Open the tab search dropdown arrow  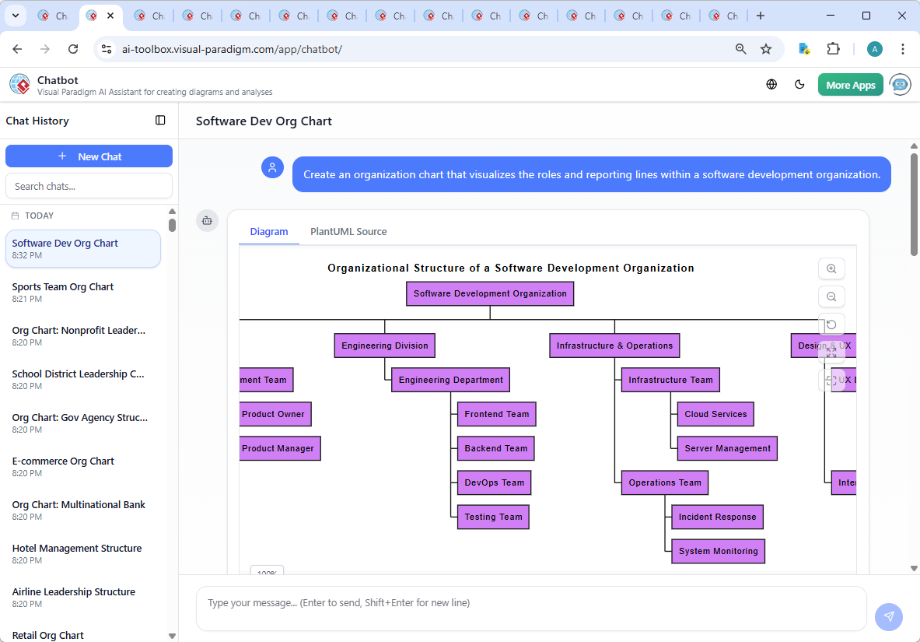(x=17, y=16)
